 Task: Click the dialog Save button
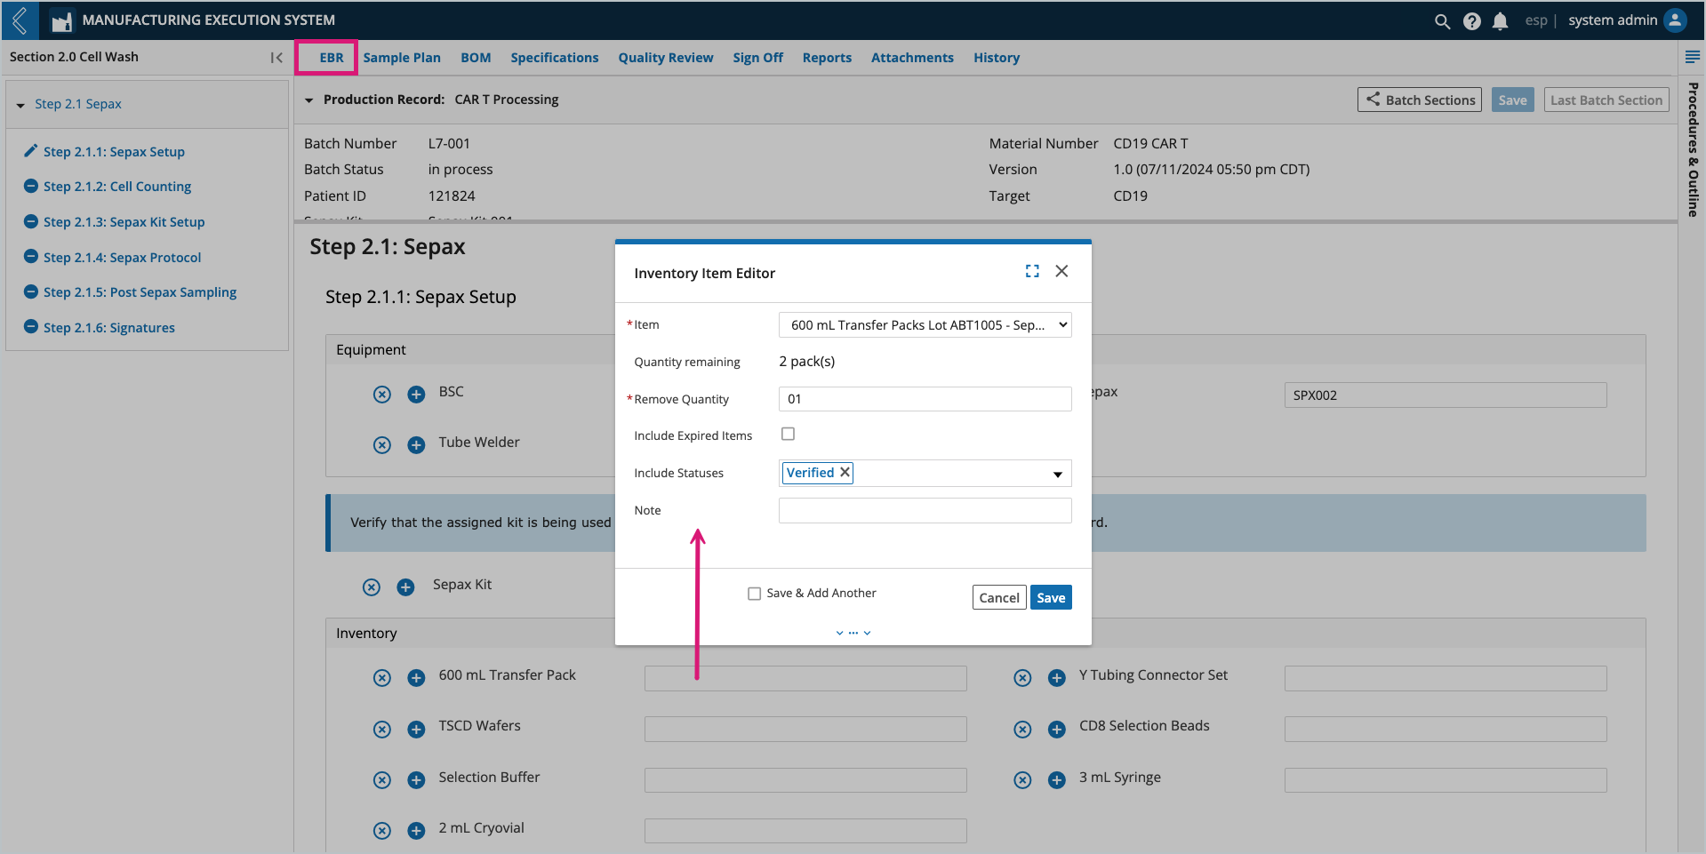pos(1051,598)
